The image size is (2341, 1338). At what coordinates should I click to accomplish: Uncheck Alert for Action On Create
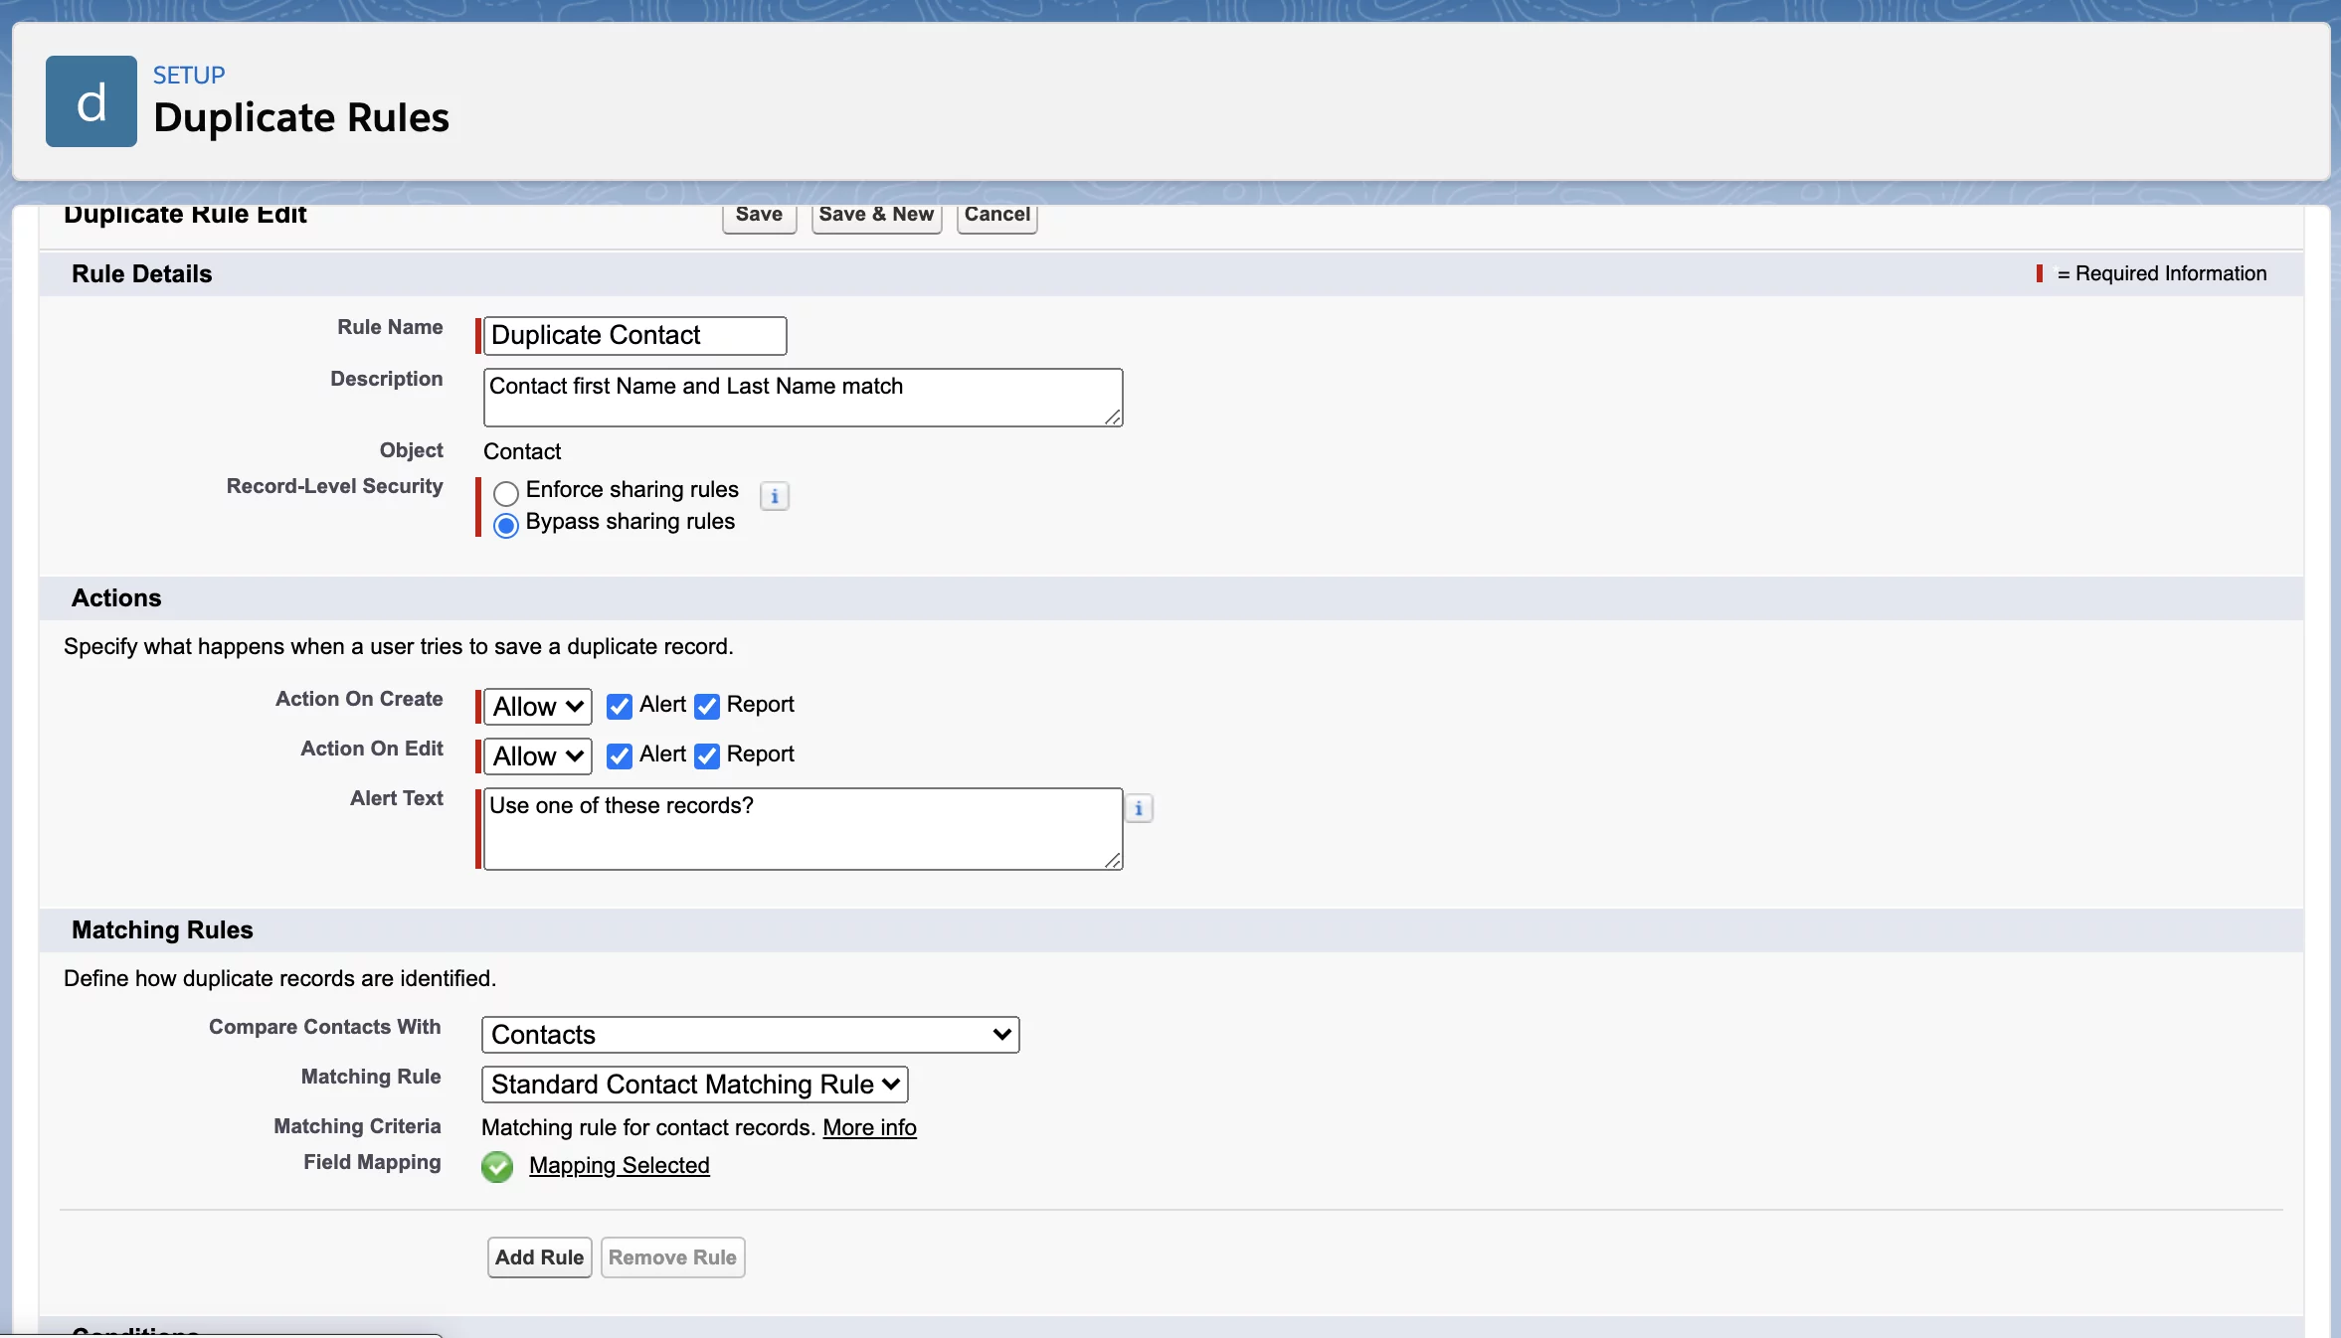(x=620, y=706)
